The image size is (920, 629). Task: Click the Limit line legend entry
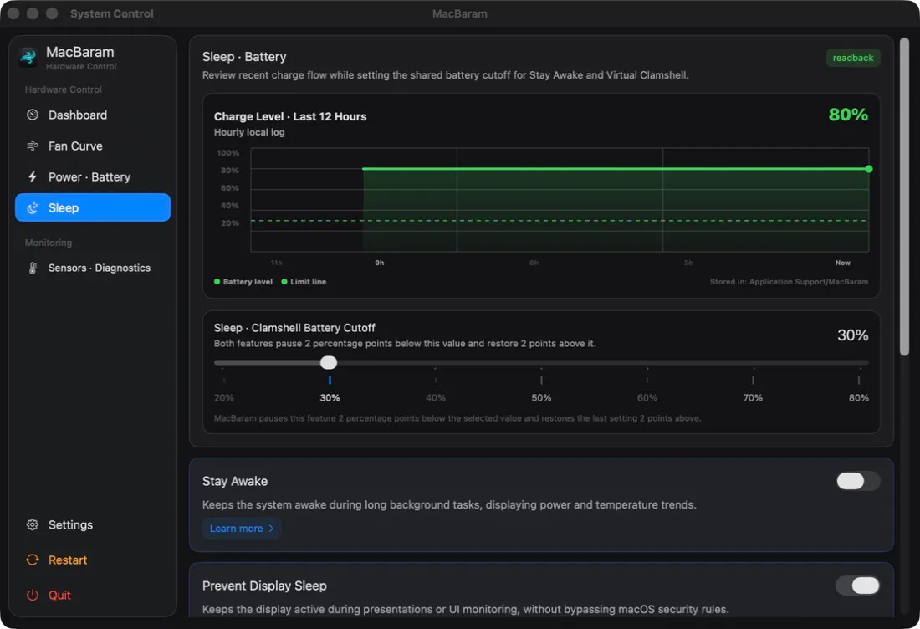[304, 282]
